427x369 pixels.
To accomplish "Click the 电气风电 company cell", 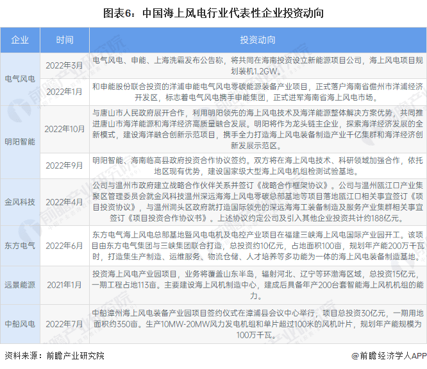I will [x=21, y=78].
